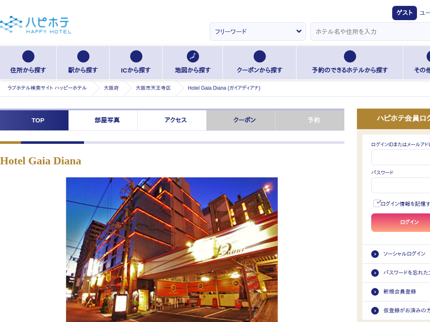This screenshot has height=322, width=430.
Task: Open 地図から探す search menu
Action: click(193, 63)
